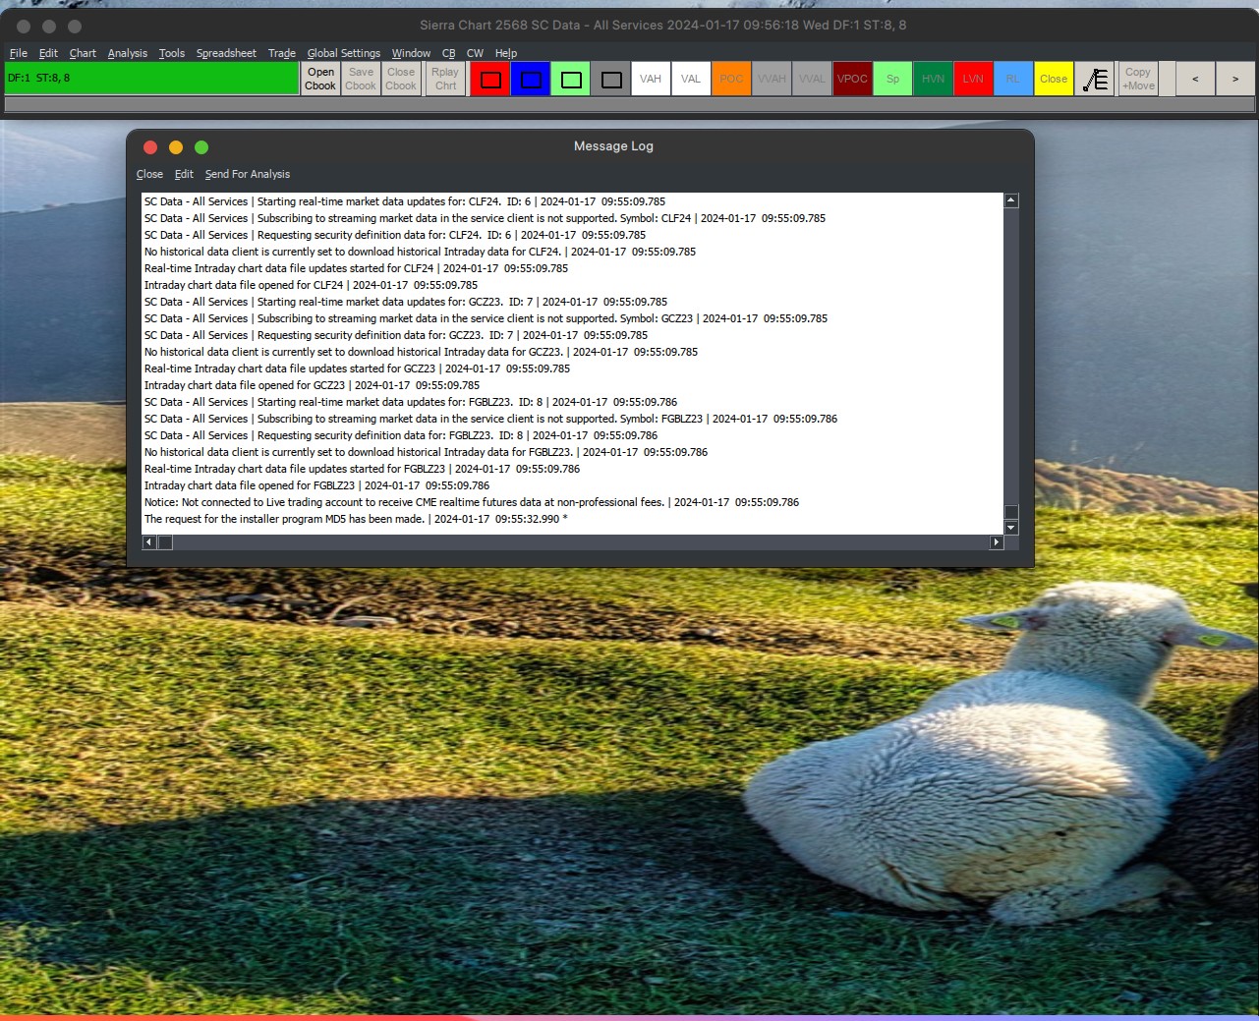Image resolution: width=1259 pixels, height=1021 pixels.
Task: Click the yellow Close toolbar button
Action: (1054, 80)
